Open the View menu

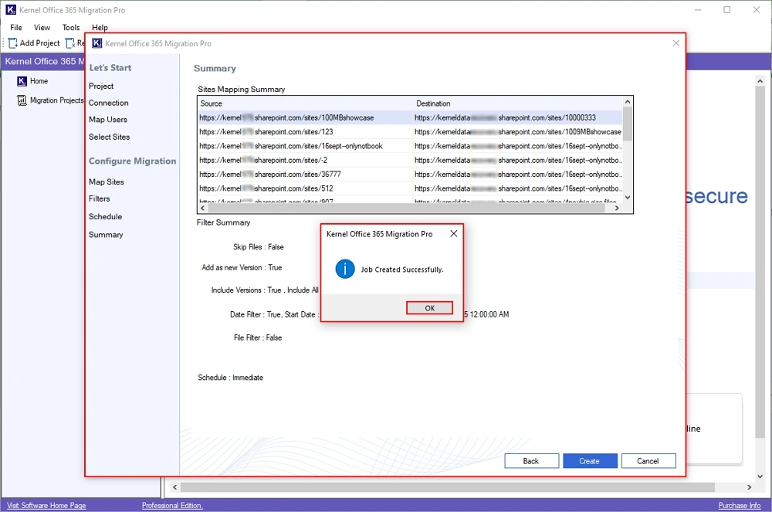(x=42, y=28)
